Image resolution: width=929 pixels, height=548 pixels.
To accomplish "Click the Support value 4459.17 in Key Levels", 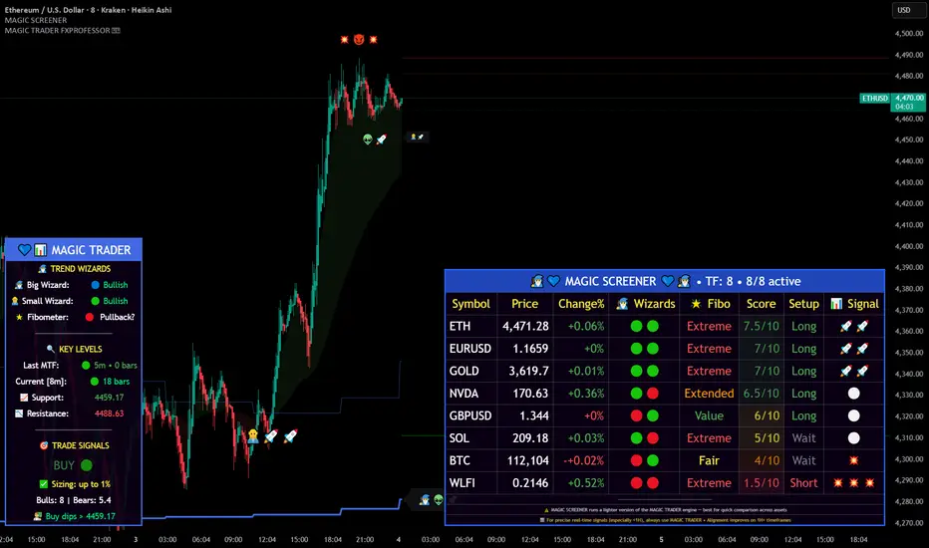I will pyautogui.click(x=109, y=398).
